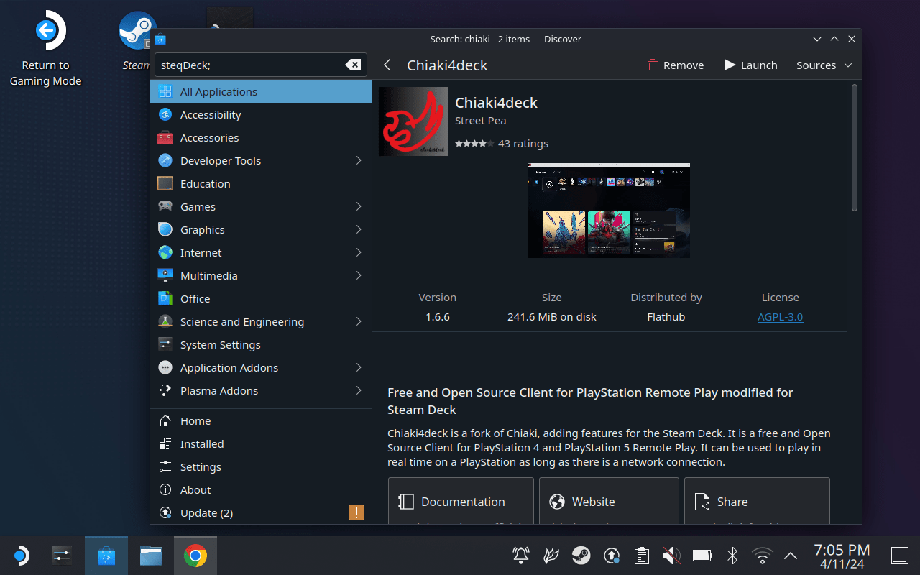
Task: Remove Chiaki4deck application
Action: tap(676, 65)
